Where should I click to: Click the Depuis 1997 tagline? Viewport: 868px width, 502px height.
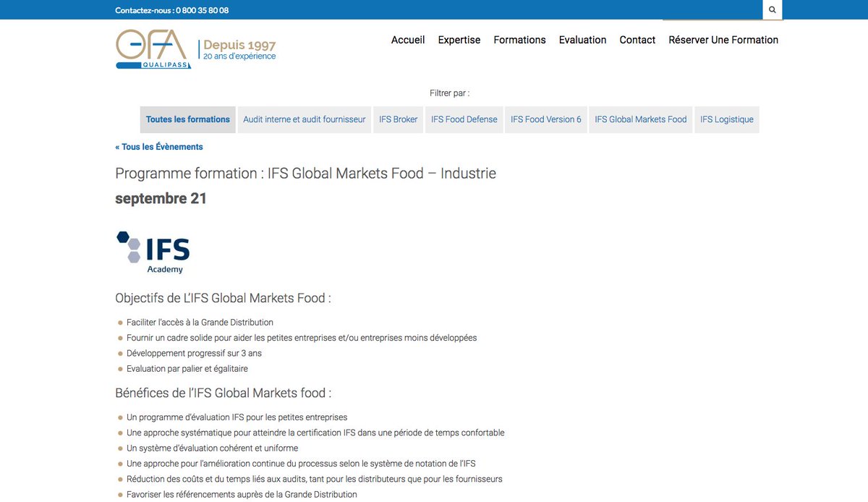(x=239, y=46)
